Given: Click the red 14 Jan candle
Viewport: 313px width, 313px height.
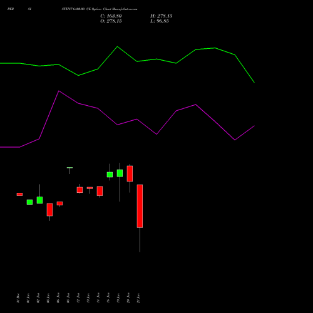Looking at the screenshot, I should click(x=100, y=191).
